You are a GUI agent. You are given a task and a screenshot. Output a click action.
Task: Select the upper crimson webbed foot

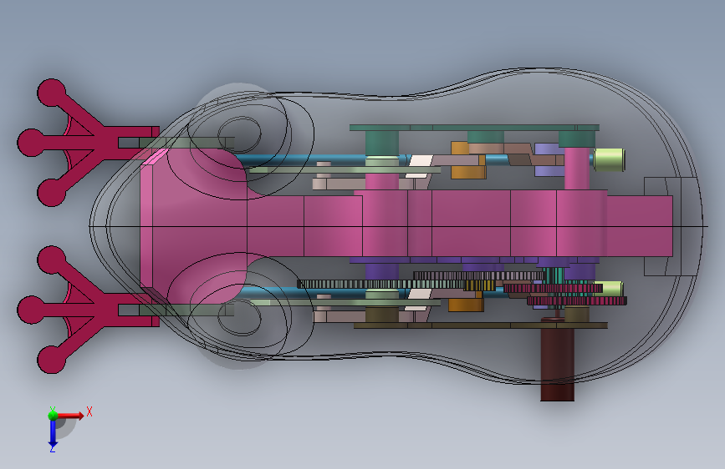point(88,143)
